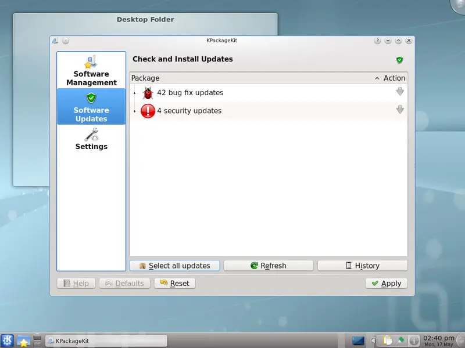Restore settings with the Defaults button
This screenshot has width=465, height=348.
tap(124, 284)
